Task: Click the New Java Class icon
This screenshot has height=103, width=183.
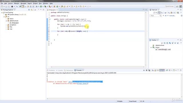Action: 57,6
